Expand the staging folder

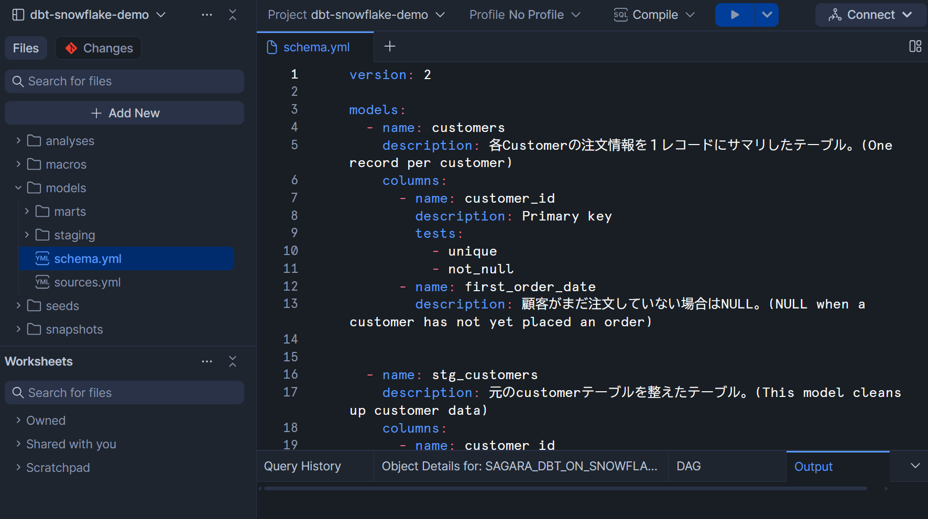[27, 235]
